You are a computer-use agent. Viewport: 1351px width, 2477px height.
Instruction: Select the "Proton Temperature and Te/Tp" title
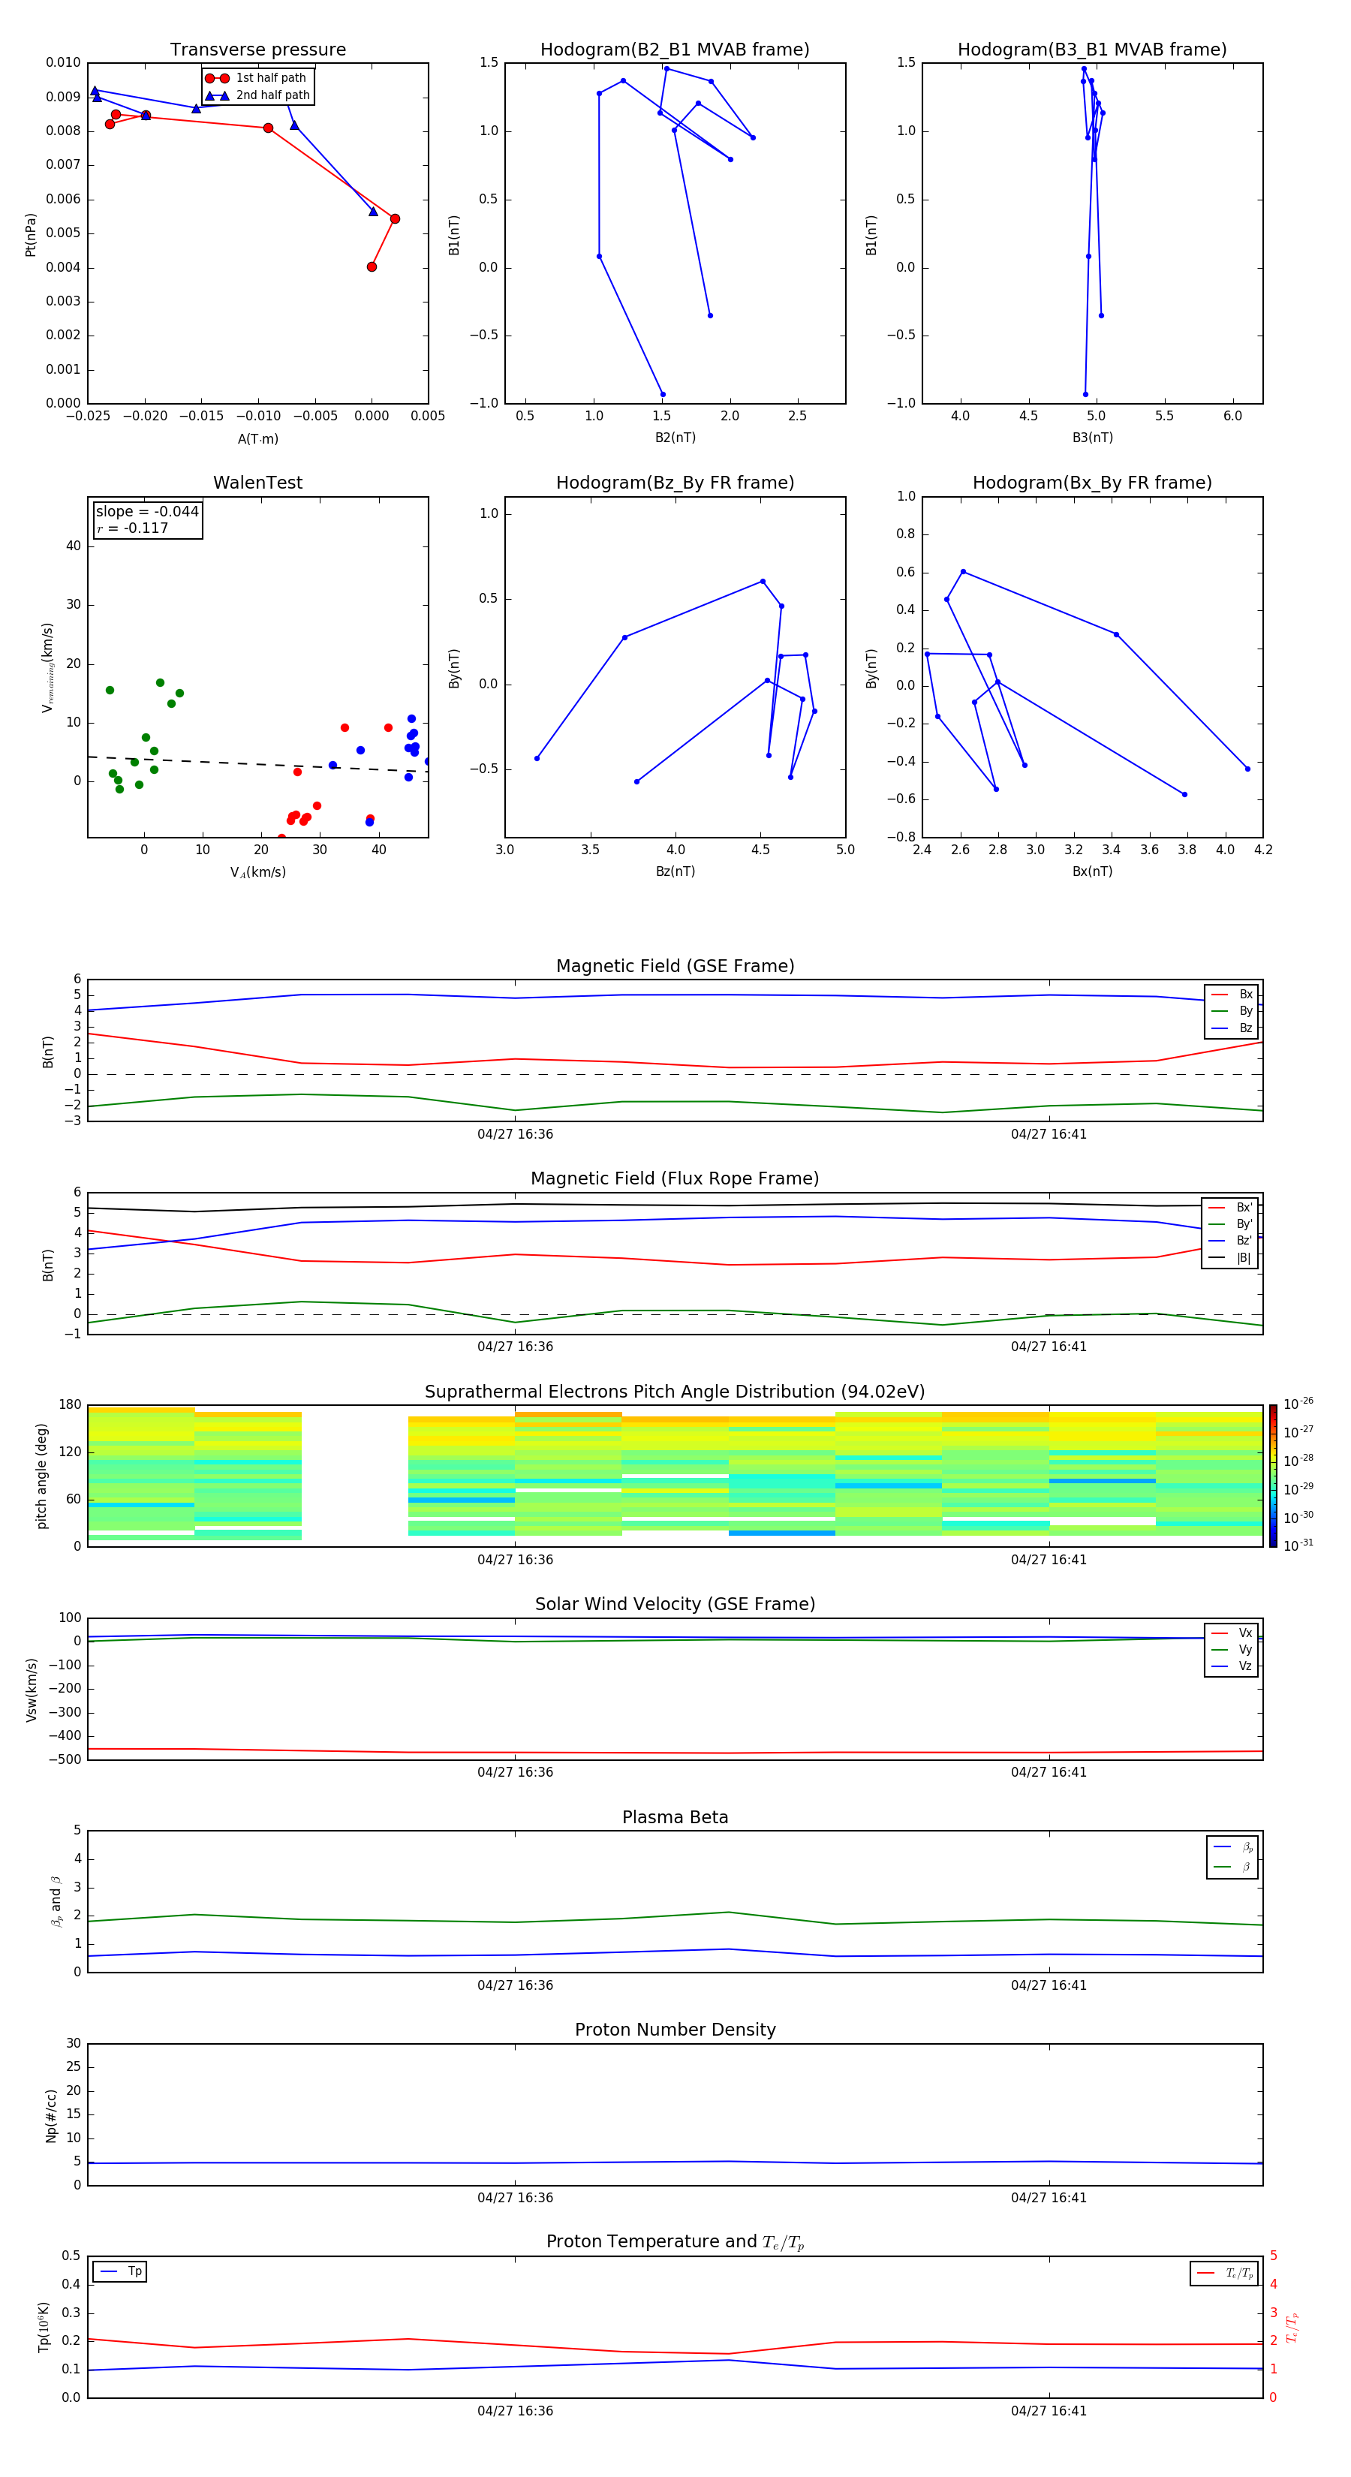(675, 2242)
